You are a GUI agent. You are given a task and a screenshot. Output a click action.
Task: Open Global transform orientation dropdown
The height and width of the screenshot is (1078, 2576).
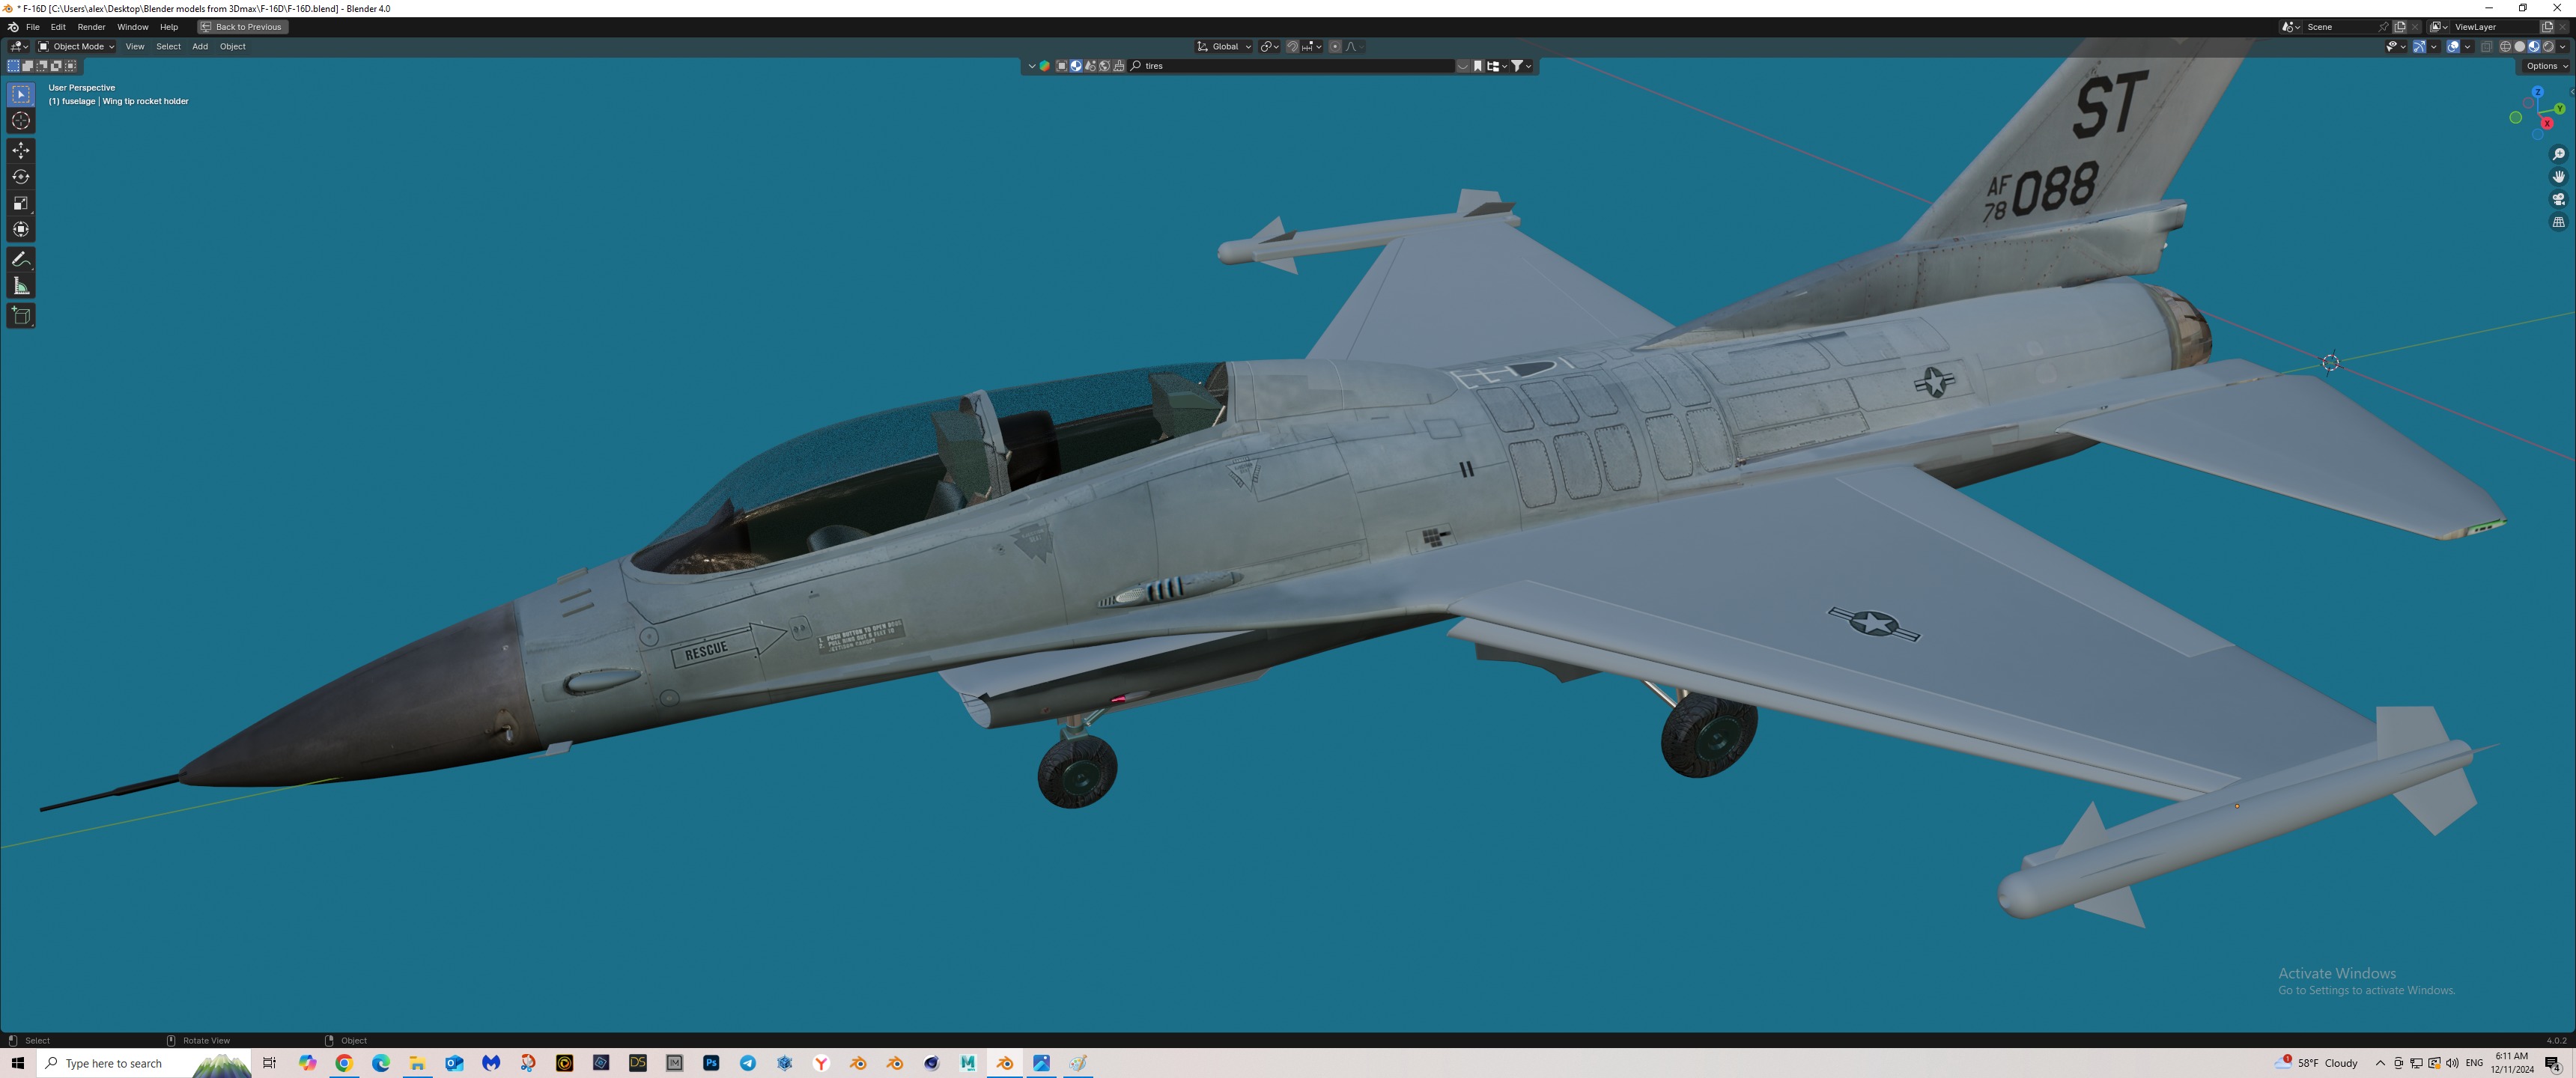pos(1223,47)
